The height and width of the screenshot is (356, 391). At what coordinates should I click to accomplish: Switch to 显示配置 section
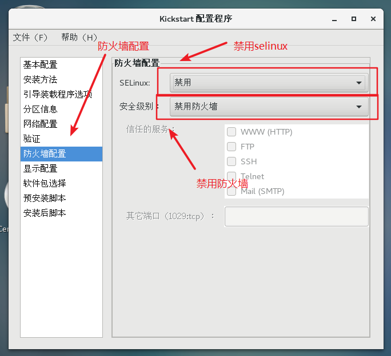tap(61, 168)
